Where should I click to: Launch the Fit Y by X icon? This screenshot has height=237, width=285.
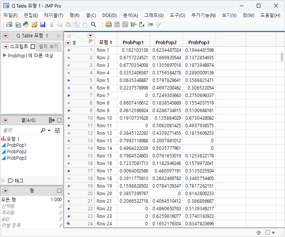(142, 25)
